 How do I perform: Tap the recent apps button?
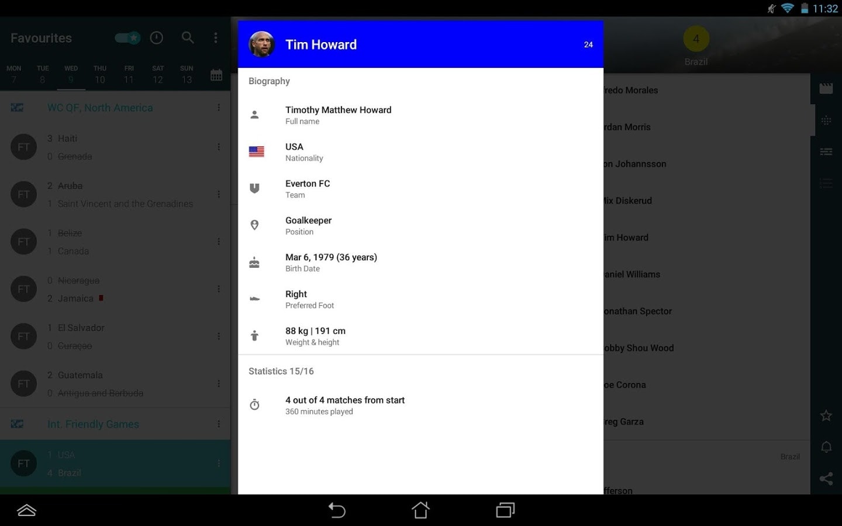point(505,510)
